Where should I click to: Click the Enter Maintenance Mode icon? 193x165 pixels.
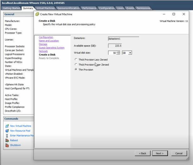(x=7, y=136)
